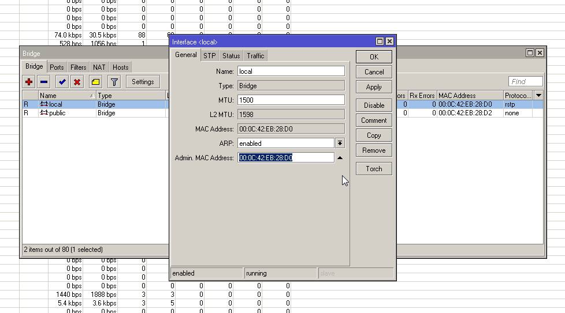Open bridge Settings button
565x313 pixels.
pos(143,82)
